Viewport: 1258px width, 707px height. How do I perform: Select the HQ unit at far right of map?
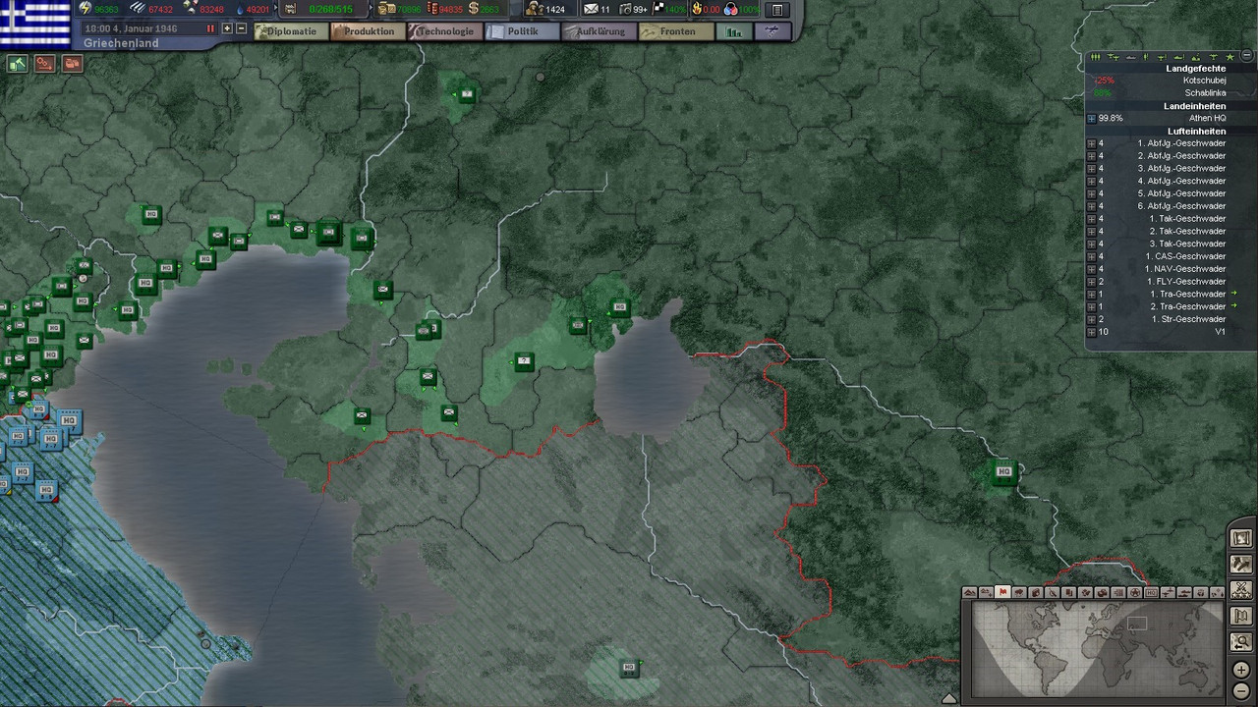click(x=1003, y=472)
